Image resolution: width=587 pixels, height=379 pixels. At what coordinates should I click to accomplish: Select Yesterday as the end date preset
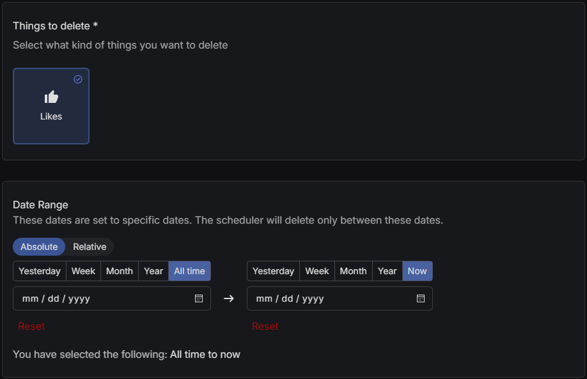(x=274, y=271)
